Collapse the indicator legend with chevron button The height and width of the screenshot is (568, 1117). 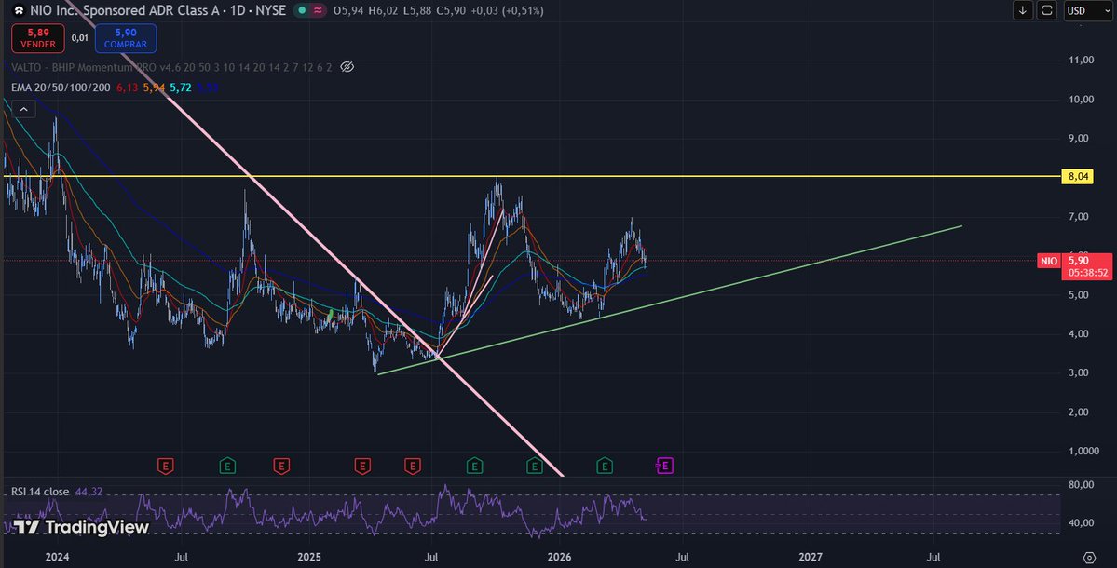pyautogui.click(x=23, y=110)
